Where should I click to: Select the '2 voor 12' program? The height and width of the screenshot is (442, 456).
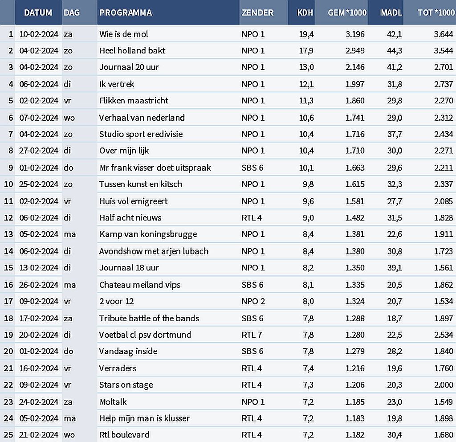117,301
